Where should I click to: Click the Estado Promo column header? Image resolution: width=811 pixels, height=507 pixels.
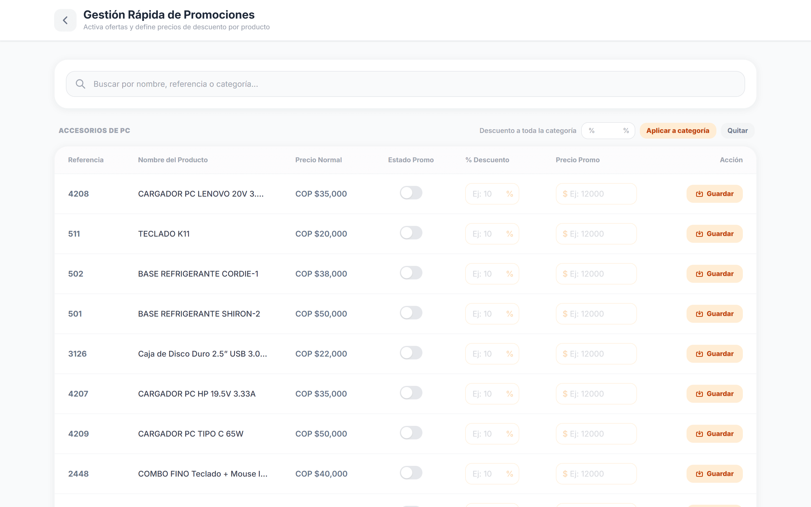pos(411,160)
